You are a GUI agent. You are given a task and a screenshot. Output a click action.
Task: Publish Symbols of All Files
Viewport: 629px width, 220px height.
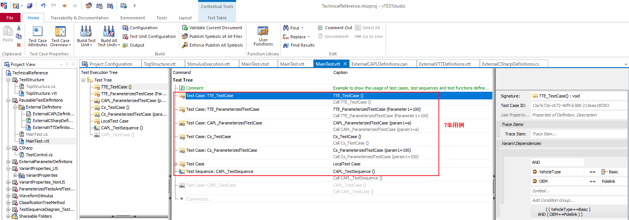pyautogui.click(x=212, y=36)
